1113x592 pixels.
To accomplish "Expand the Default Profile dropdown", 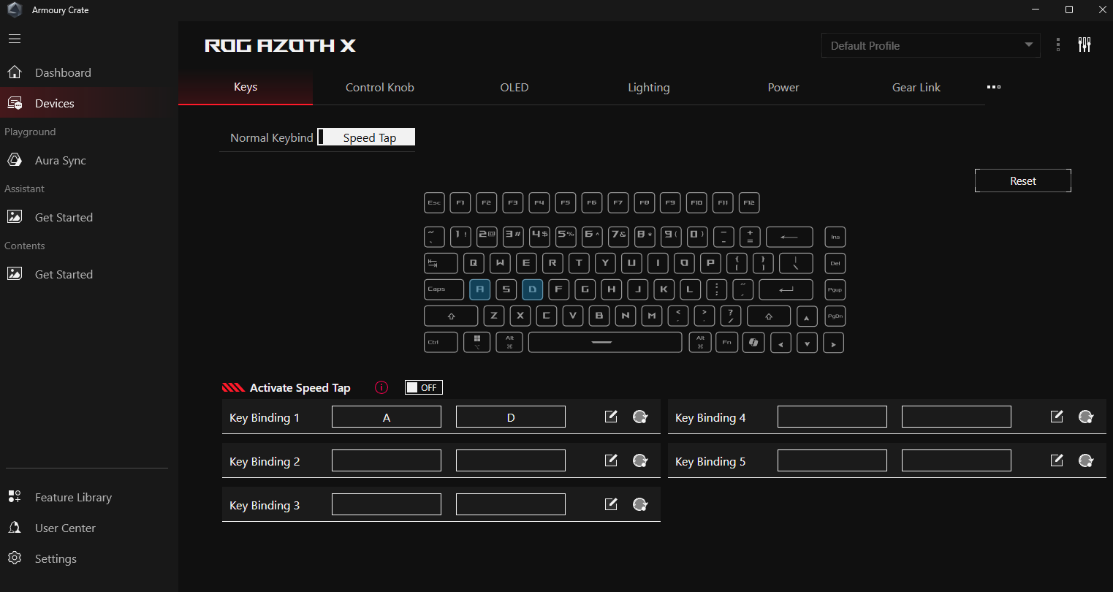I will (930, 45).
